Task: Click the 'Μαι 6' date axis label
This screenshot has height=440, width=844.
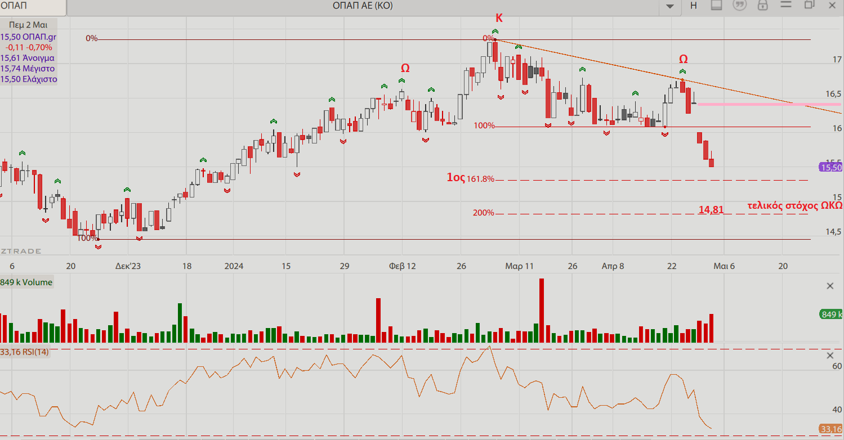Action: pos(724,266)
